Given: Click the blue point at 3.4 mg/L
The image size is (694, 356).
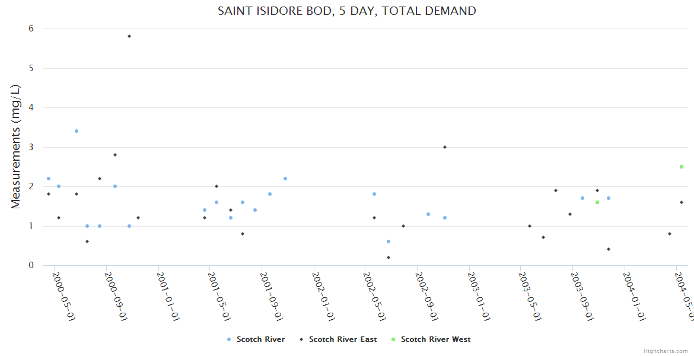Looking at the screenshot, I should [x=77, y=131].
